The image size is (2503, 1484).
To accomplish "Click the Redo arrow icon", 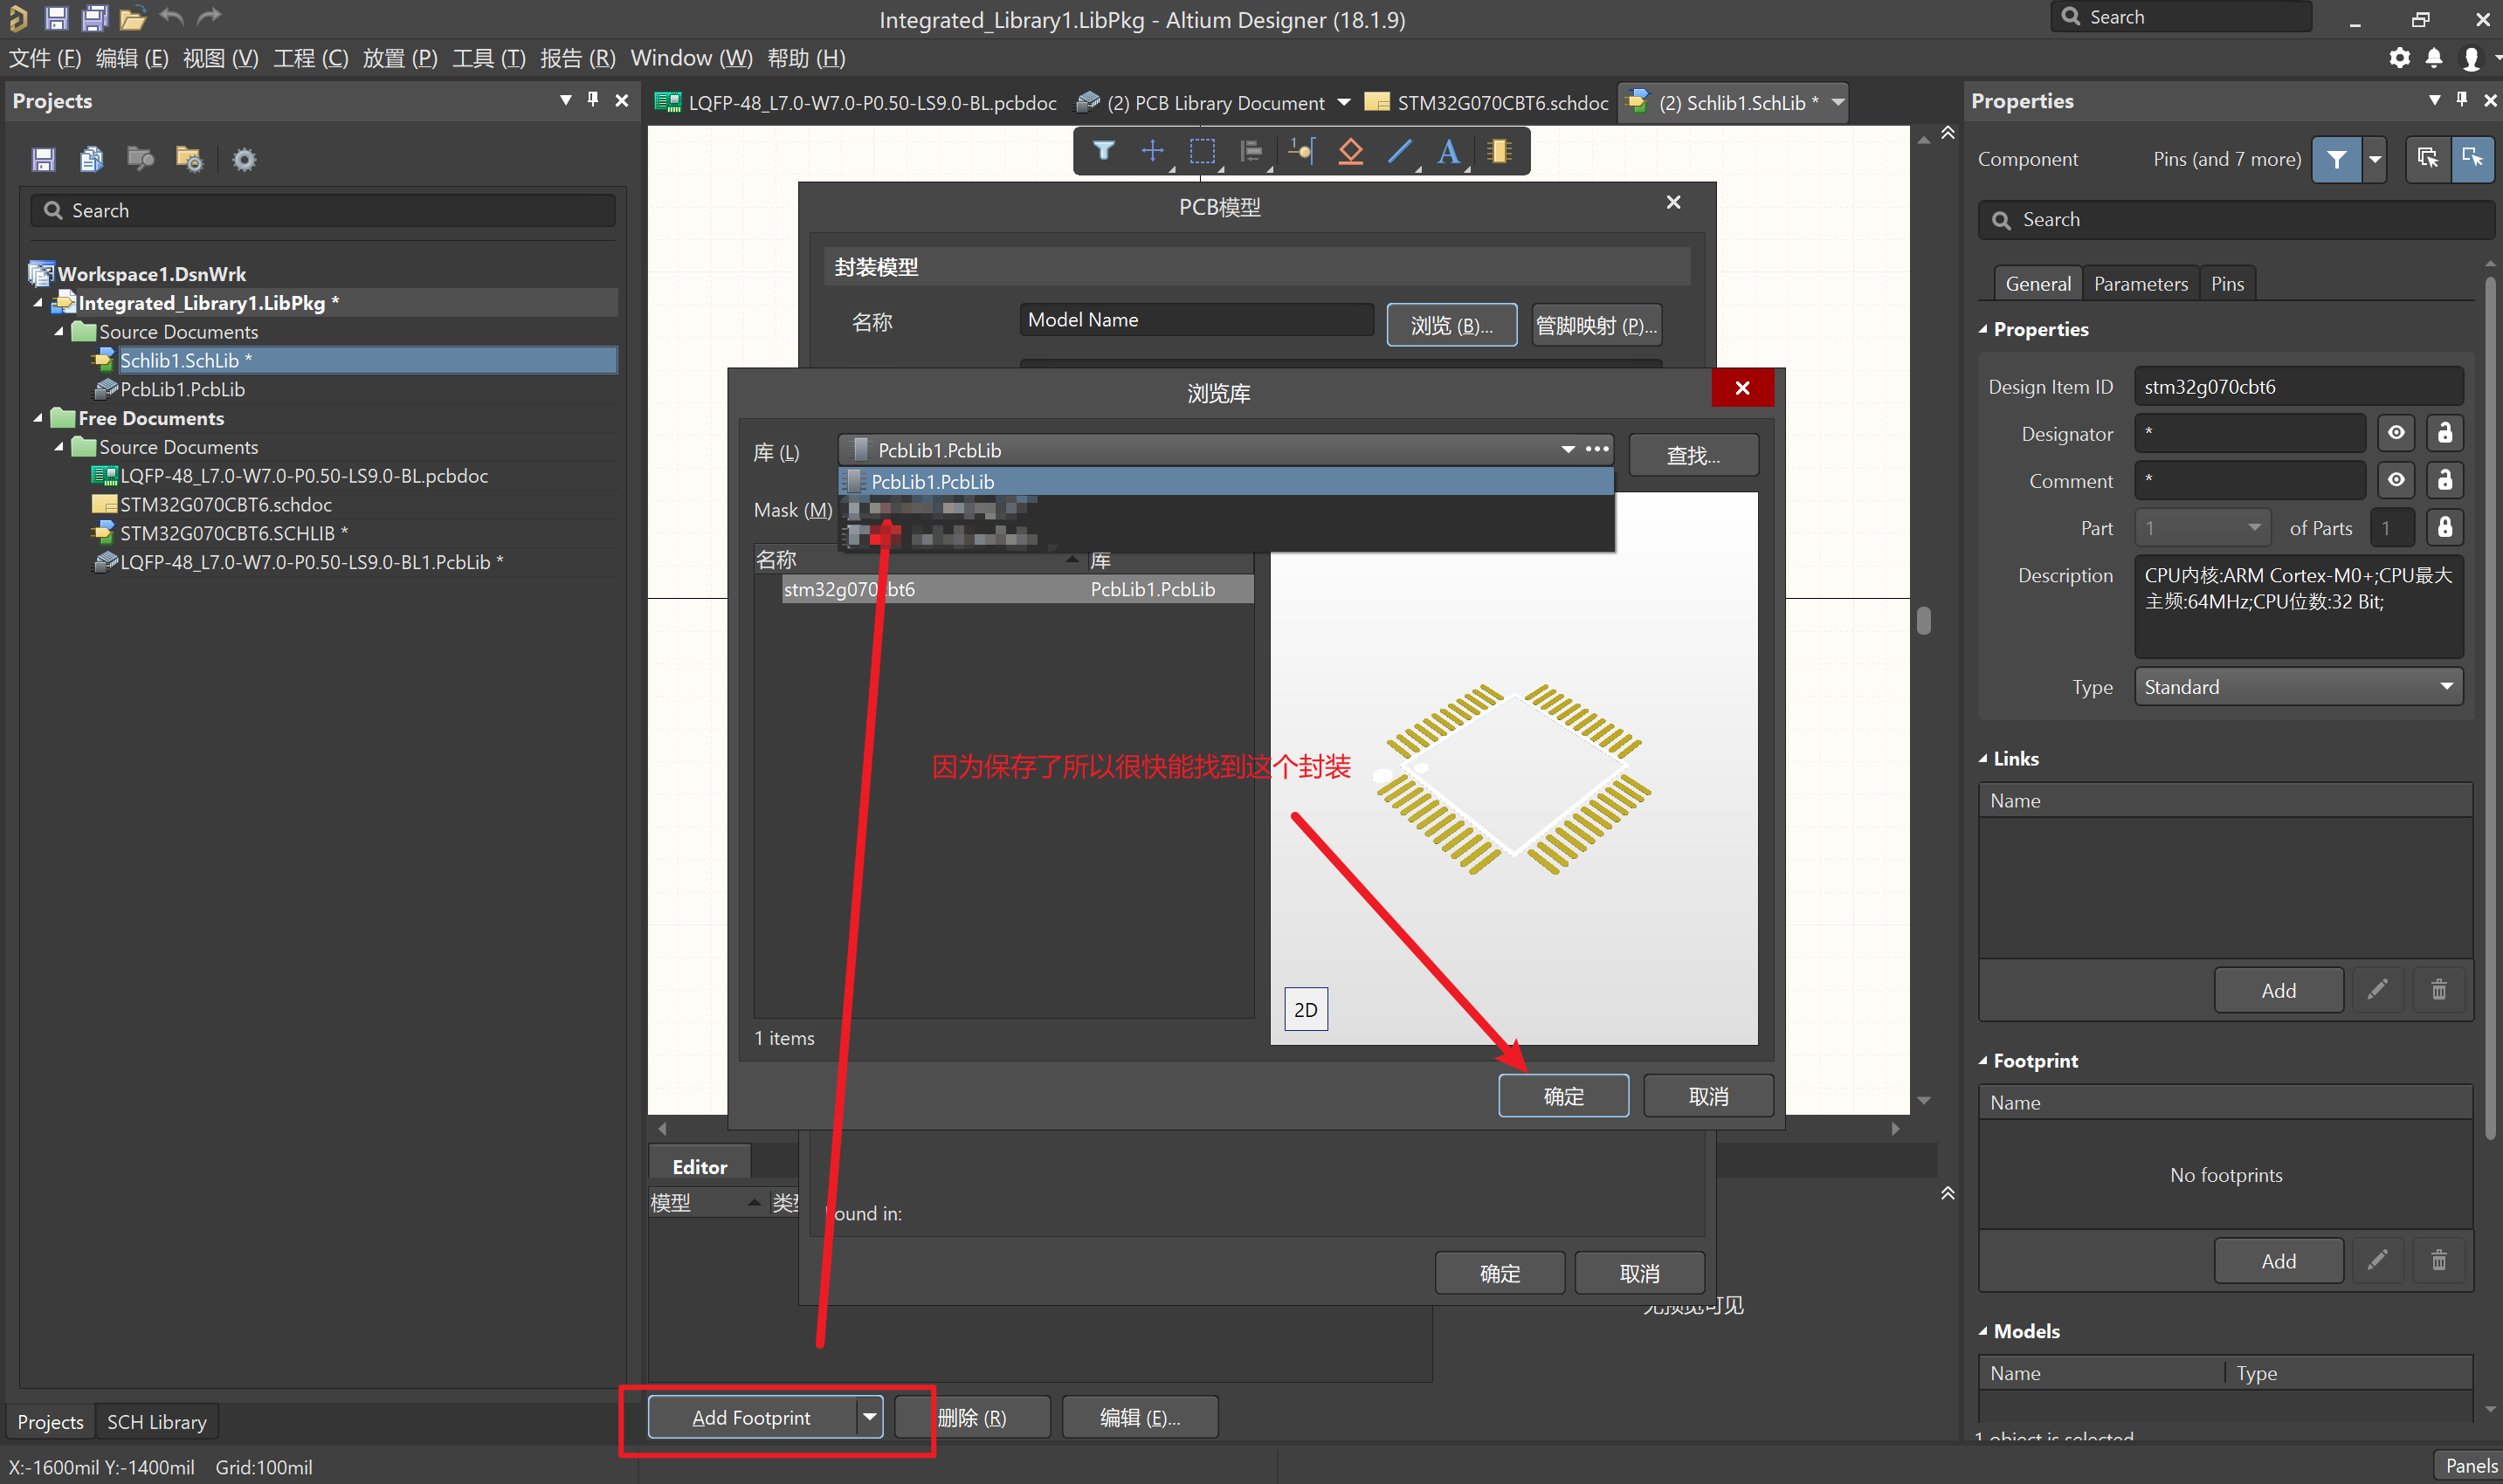I will click(209, 16).
